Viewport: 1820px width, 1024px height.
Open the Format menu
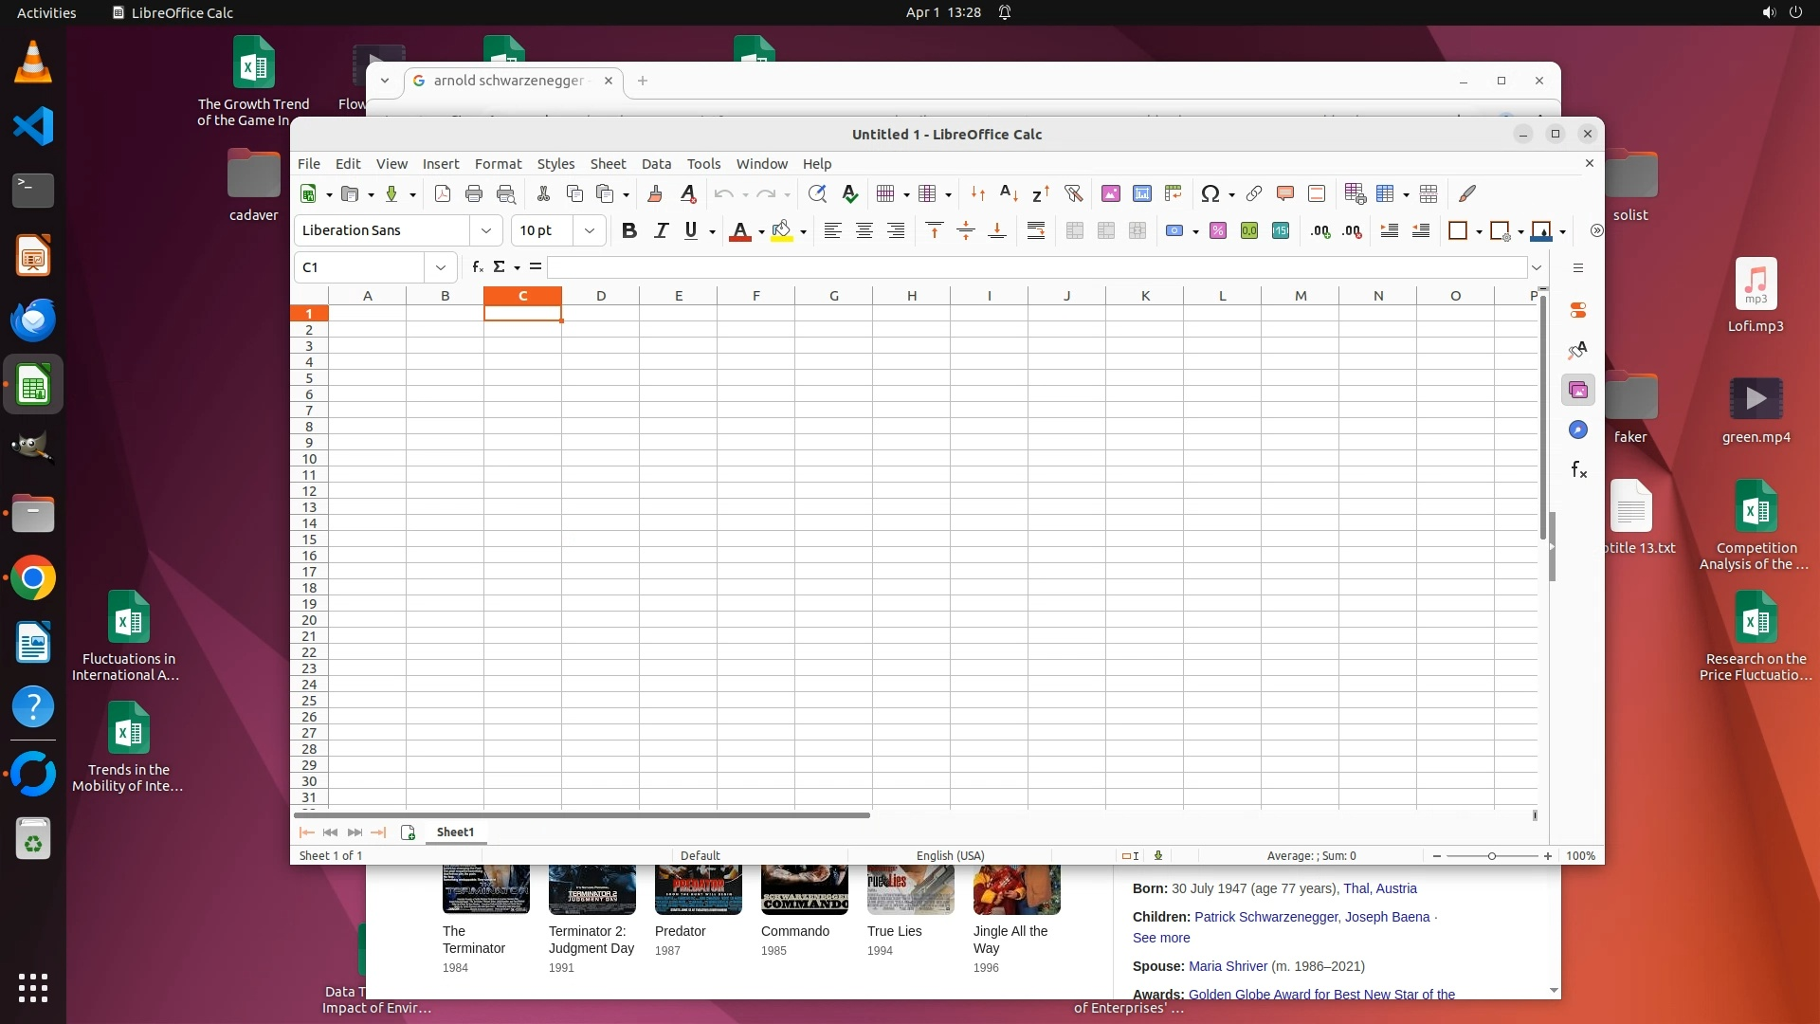498,163
